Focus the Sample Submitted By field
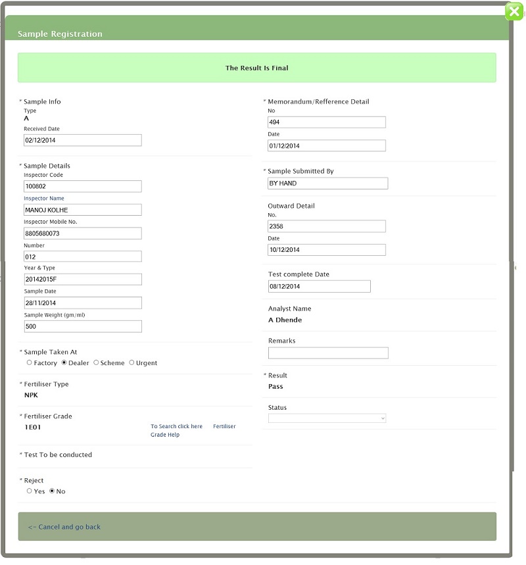The image size is (526, 565). [327, 184]
